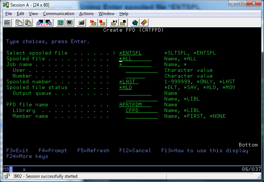
Task: Click the Number input field
Action: [x=135, y=76]
